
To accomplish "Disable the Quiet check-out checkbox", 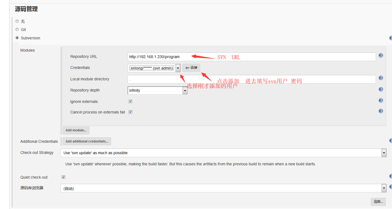I will [x=63, y=177].
